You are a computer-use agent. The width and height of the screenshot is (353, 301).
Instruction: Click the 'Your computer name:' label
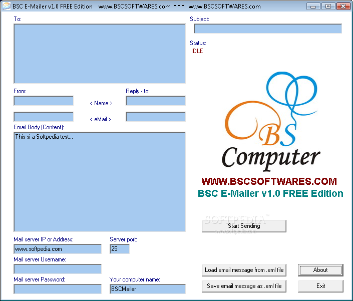pyautogui.click(x=135, y=279)
